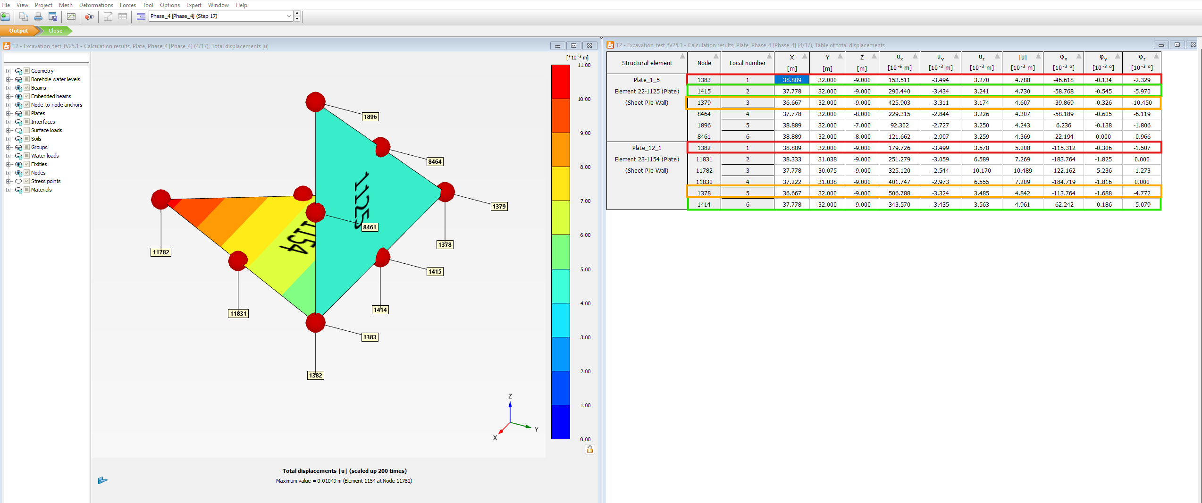Image resolution: width=1202 pixels, height=503 pixels.
Task: Sort table by Node column header
Action: (704, 63)
